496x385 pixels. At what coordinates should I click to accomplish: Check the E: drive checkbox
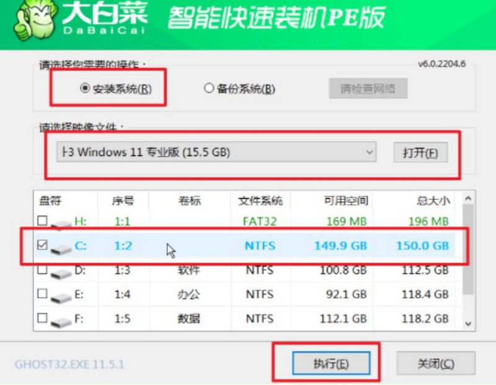tap(42, 294)
